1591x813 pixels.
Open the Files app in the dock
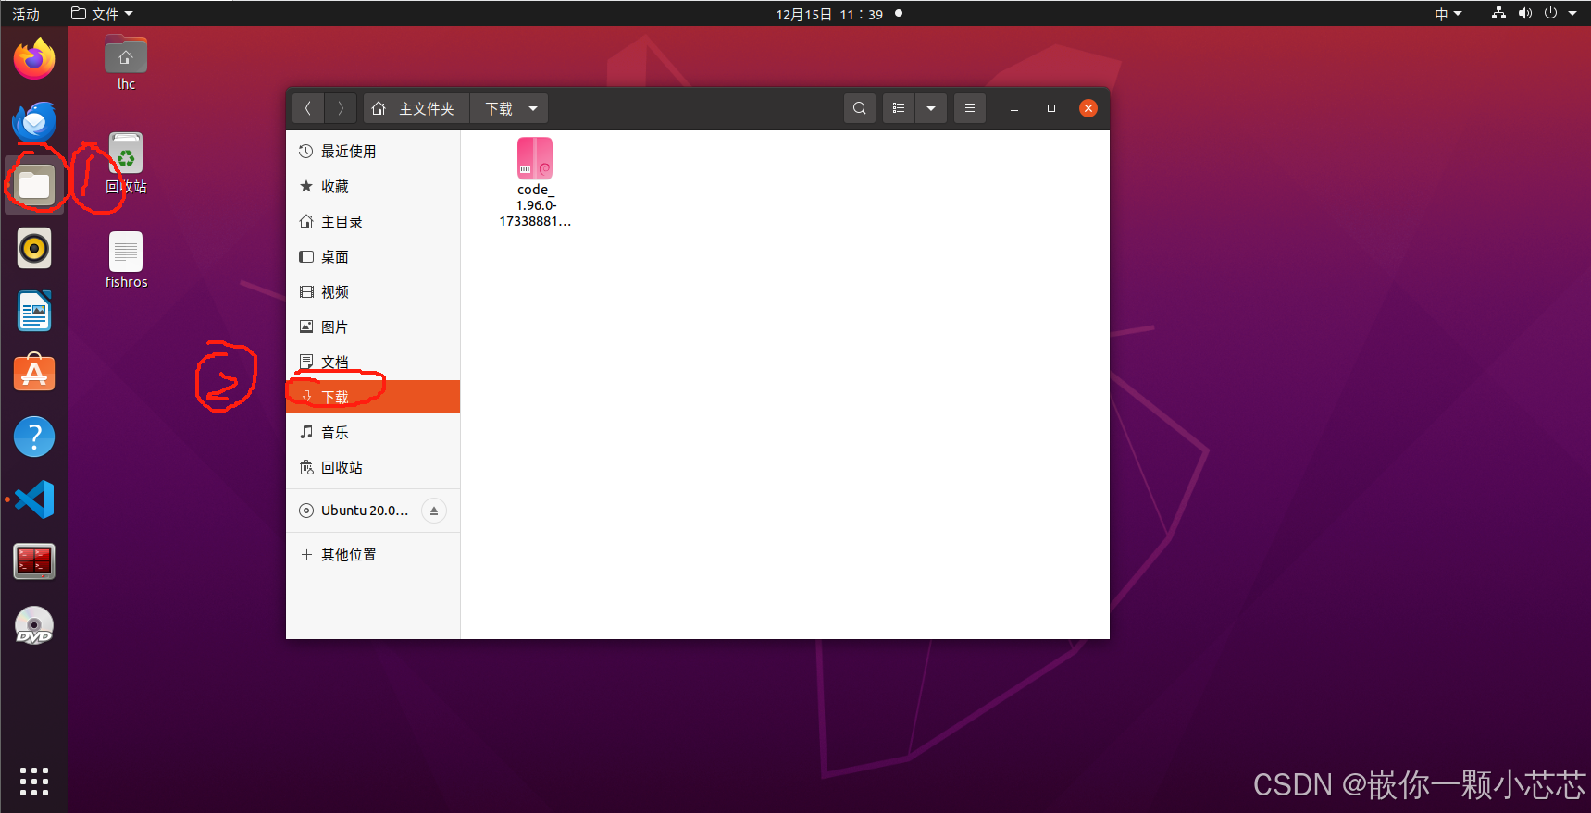tap(34, 185)
